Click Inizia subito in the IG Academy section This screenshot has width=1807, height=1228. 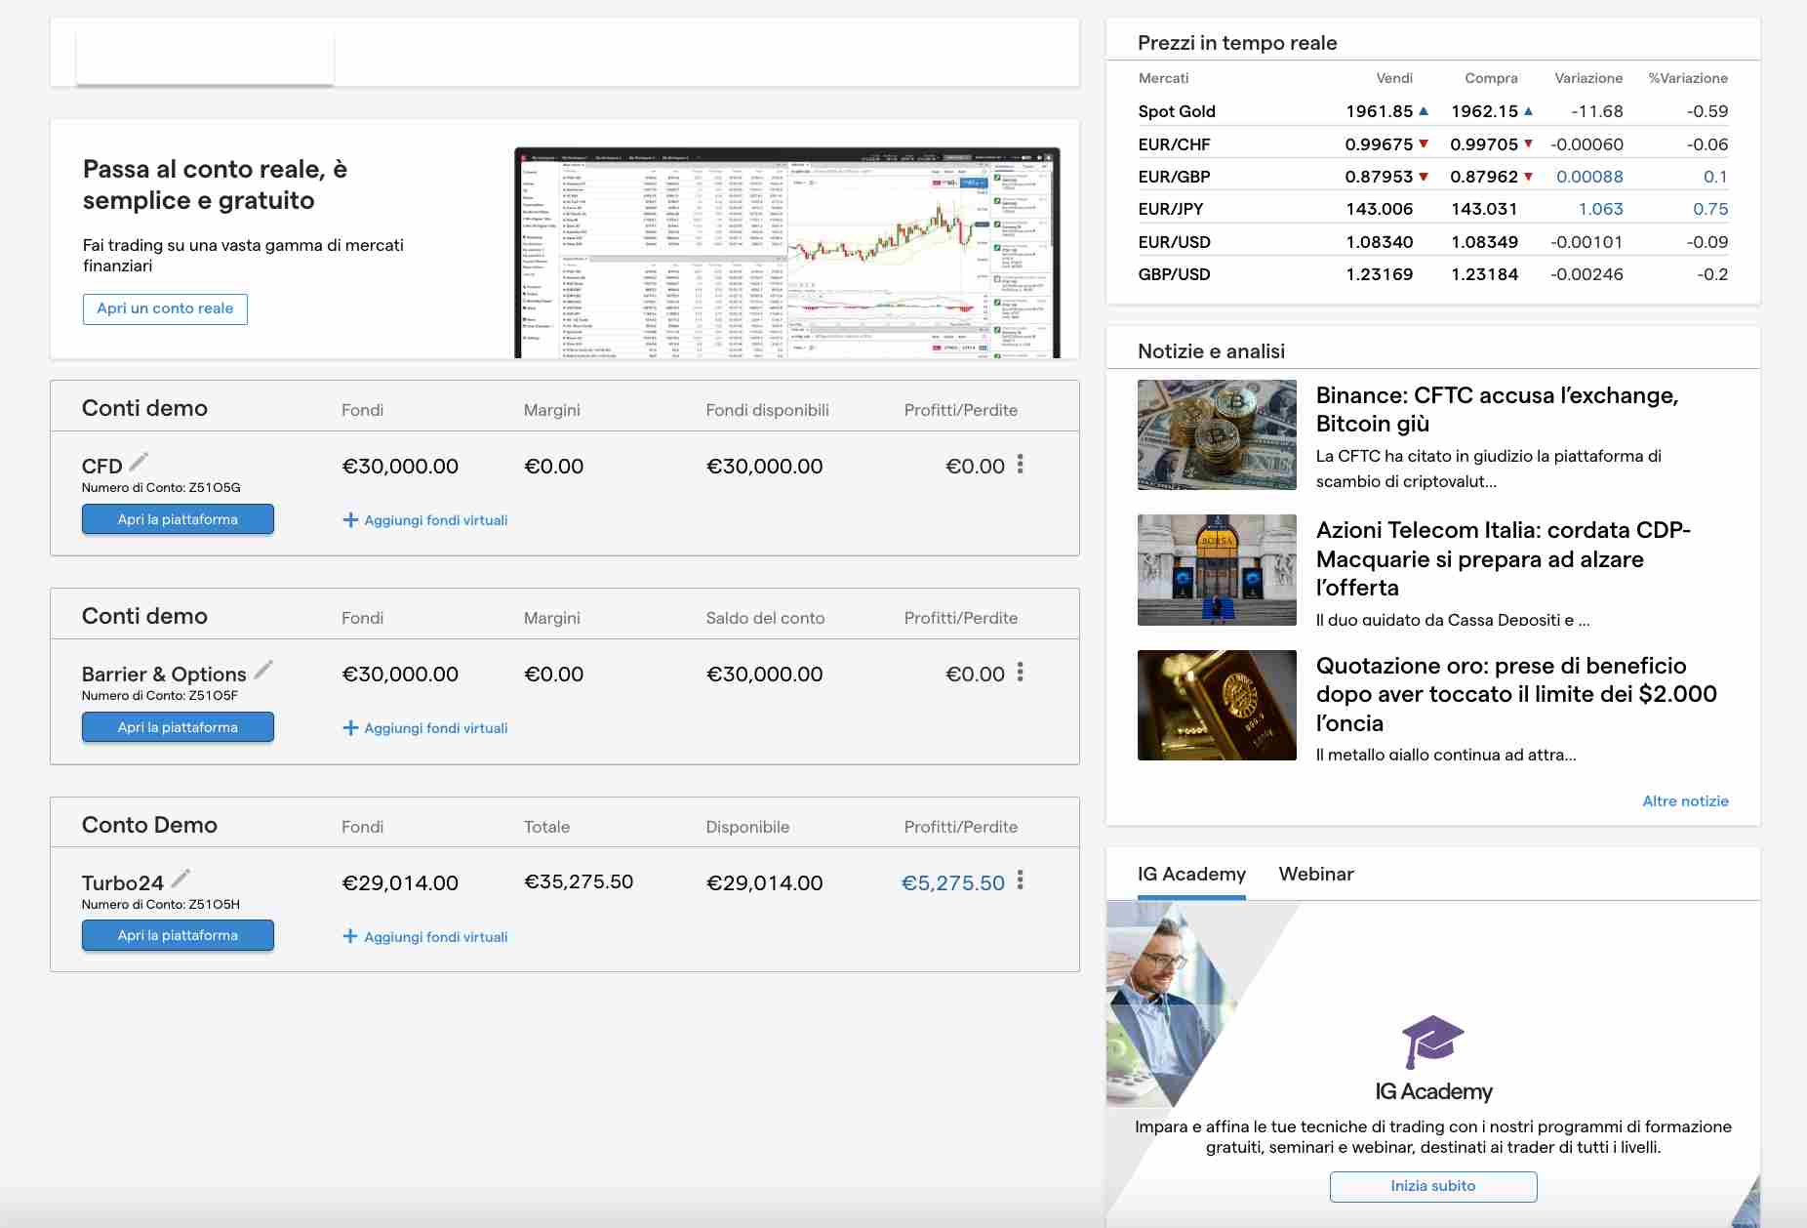pyautogui.click(x=1431, y=1186)
